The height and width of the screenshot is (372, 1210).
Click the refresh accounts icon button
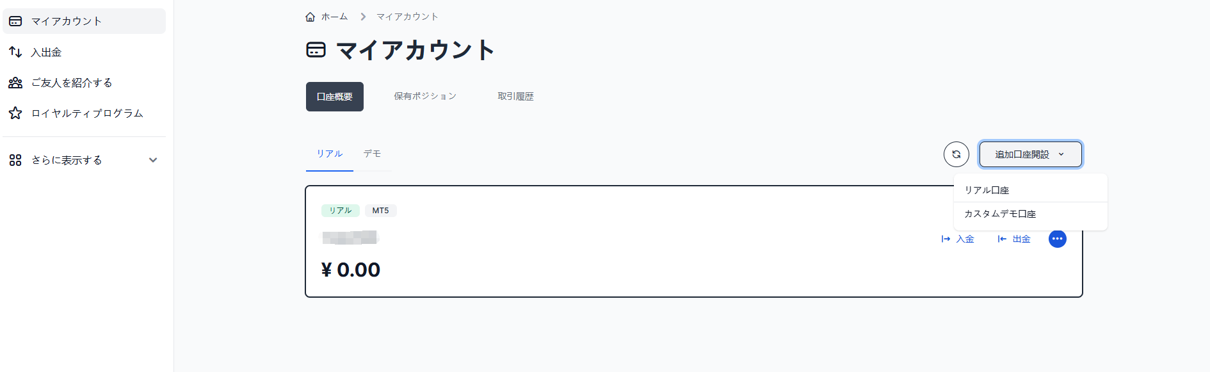(x=956, y=154)
